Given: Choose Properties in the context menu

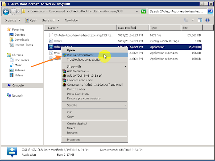Looking at the screenshot, I should tap(95, 140).
